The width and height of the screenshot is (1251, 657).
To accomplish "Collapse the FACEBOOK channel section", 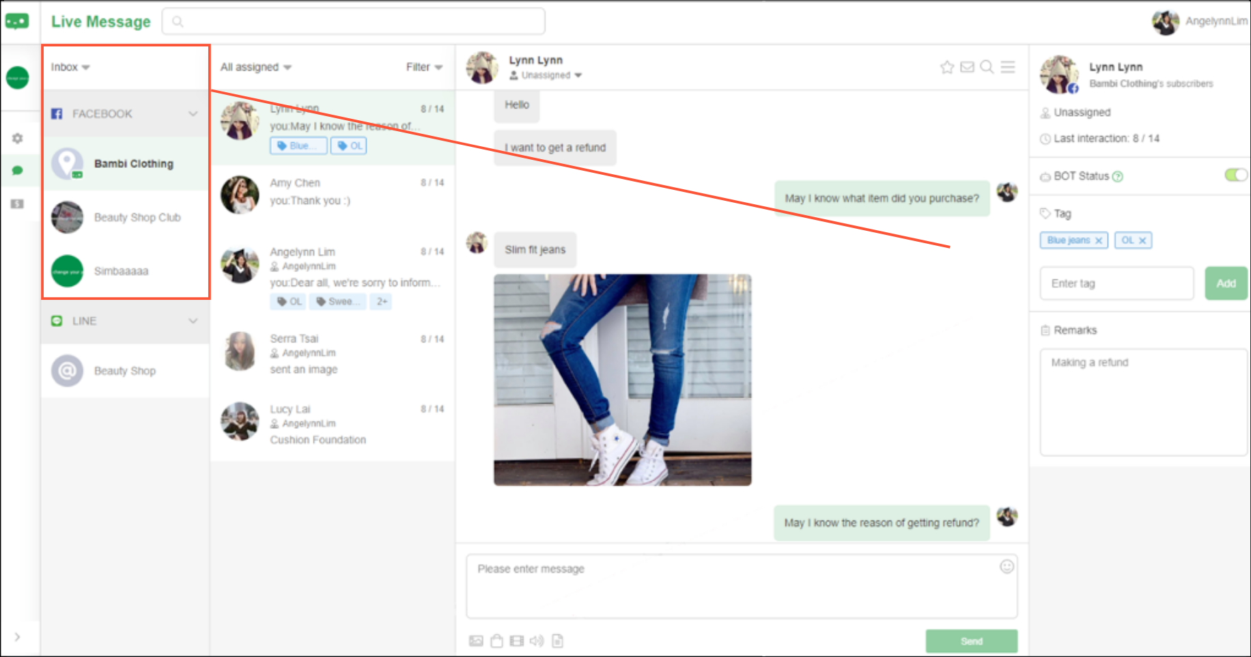I will (193, 113).
